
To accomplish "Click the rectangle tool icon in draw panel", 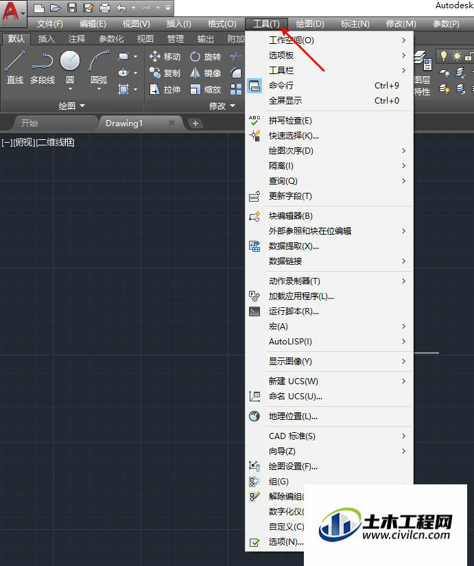I will [123, 56].
